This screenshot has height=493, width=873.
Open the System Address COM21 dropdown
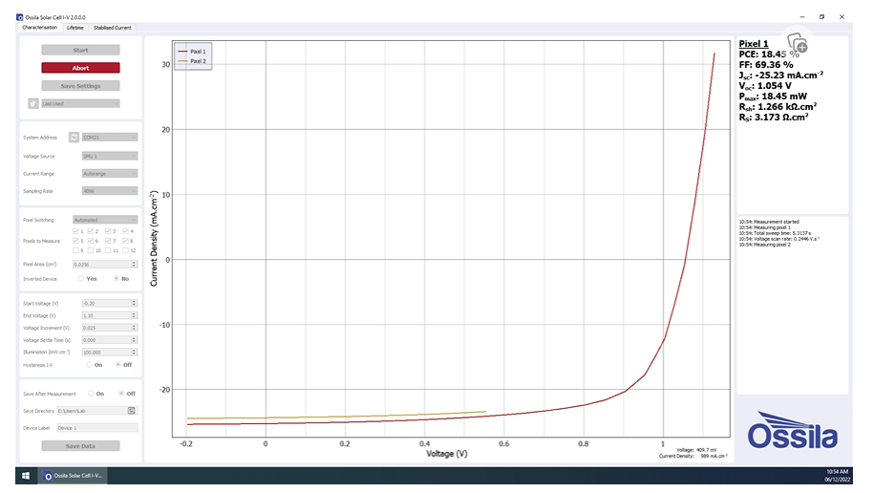[x=110, y=137]
